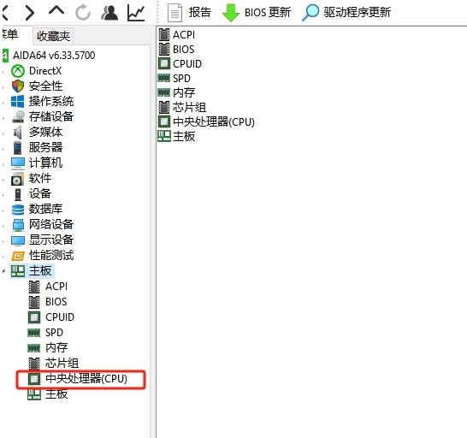Viewport: 467px width, 438px height.
Task: Open the user profile icon in the toolbar
Action: coord(109,13)
